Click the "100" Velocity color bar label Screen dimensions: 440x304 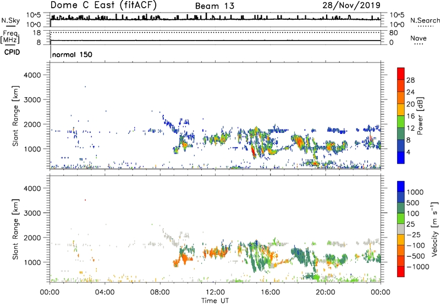413,213
